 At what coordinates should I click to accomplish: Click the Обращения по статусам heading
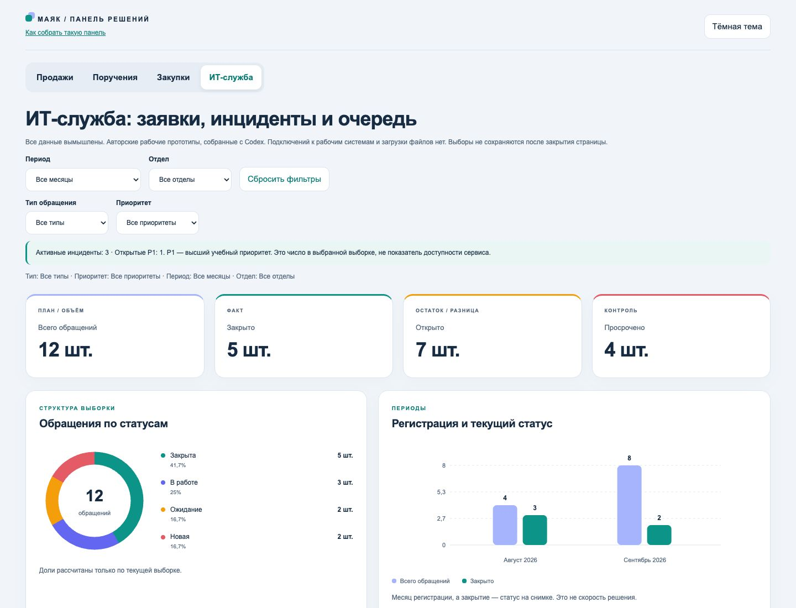click(x=103, y=424)
